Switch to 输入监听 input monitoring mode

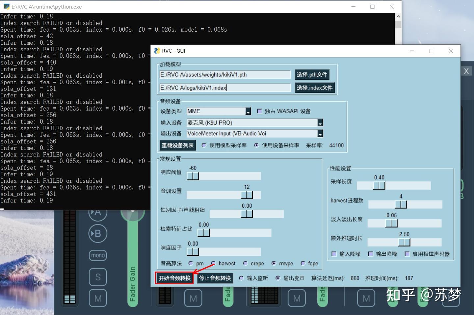(x=242, y=278)
